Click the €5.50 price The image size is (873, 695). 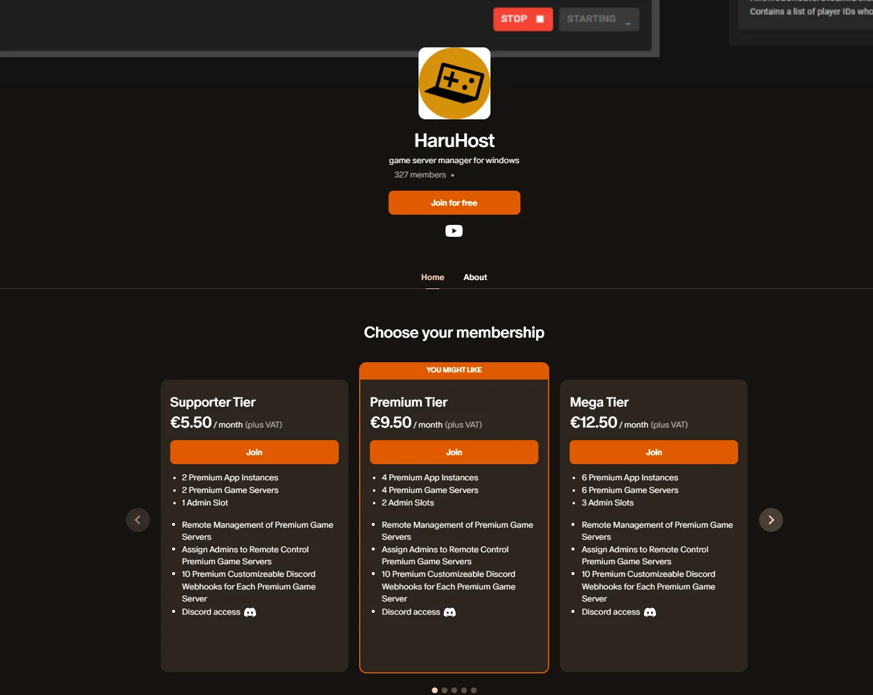191,422
